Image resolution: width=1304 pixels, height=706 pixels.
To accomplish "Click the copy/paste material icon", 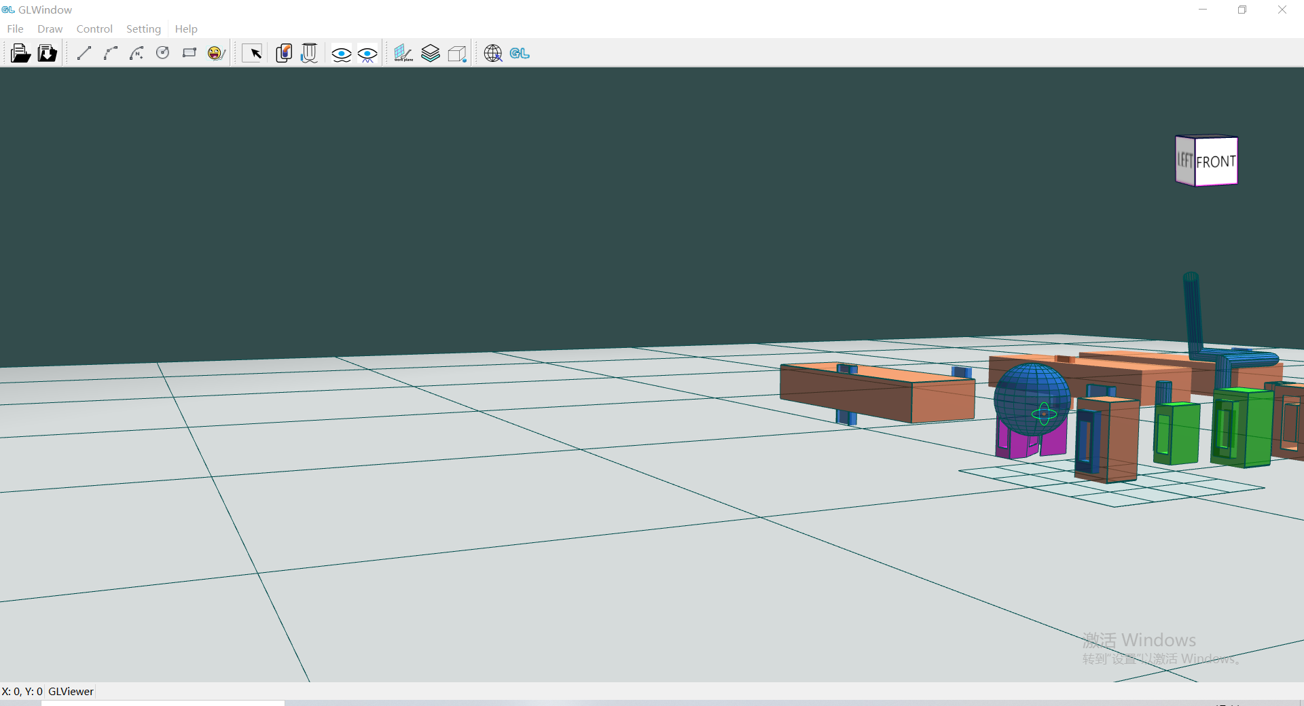I will [284, 53].
